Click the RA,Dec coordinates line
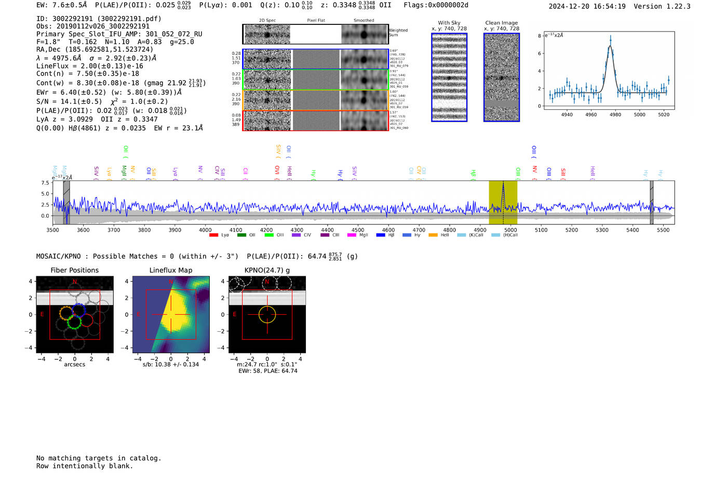 pos(95,50)
